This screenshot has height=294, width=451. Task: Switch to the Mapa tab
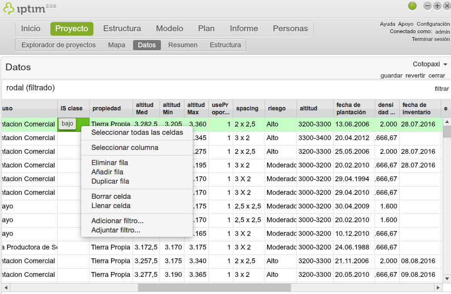[116, 44]
